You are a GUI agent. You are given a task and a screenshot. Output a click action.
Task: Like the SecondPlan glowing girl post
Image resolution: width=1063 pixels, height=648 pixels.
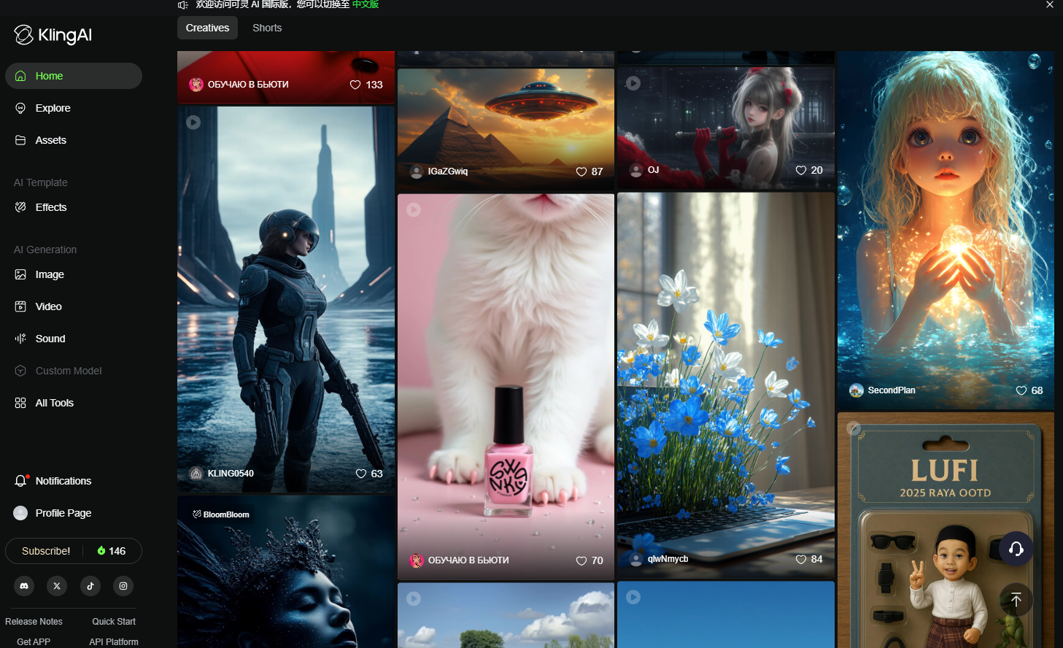point(1021,390)
